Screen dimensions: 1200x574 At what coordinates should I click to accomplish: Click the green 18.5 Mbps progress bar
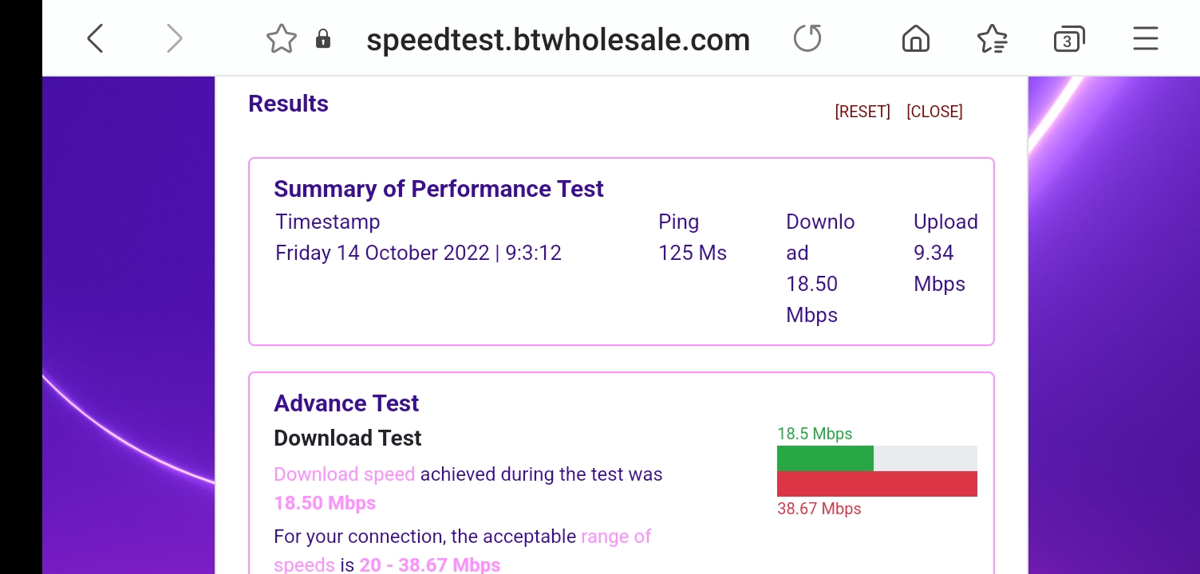click(x=825, y=458)
